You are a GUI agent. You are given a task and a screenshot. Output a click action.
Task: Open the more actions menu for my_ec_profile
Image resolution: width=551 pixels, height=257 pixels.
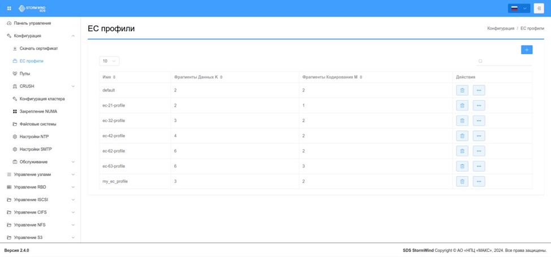coord(479,181)
